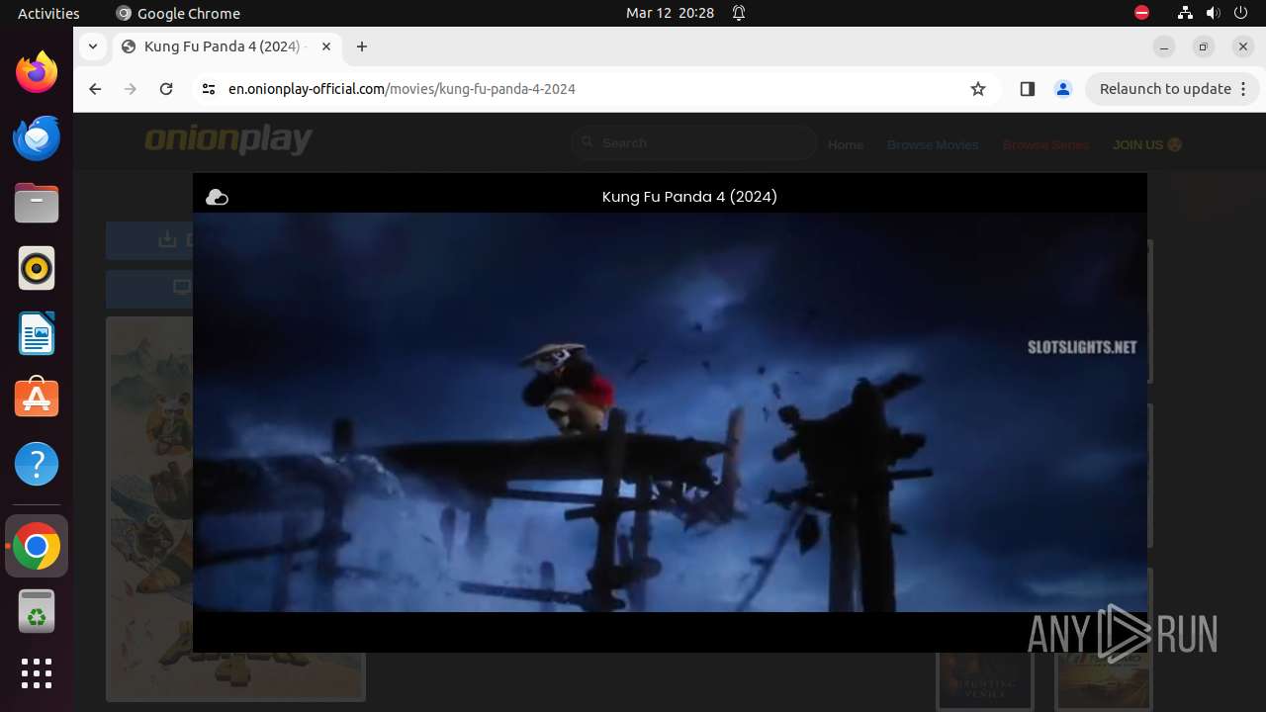This screenshot has width=1266, height=712.
Task: Open Rhythmbox music player in dock
Action: [37, 268]
